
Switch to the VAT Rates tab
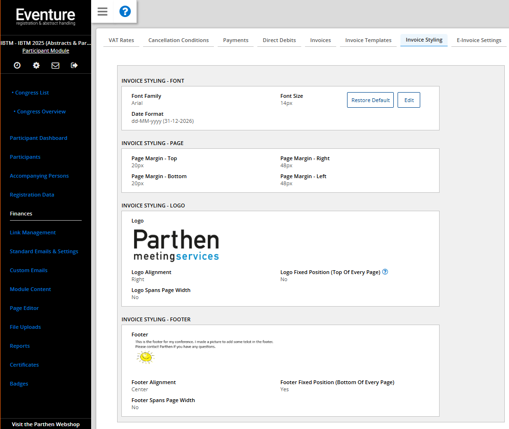pos(121,40)
